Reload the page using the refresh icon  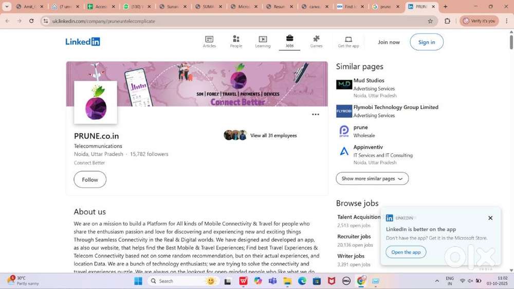(x=31, y=21)
